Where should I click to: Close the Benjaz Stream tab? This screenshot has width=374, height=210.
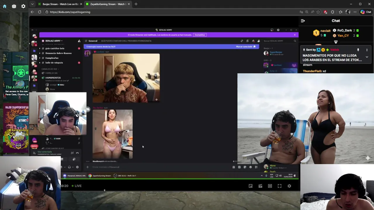click(81, 4)
